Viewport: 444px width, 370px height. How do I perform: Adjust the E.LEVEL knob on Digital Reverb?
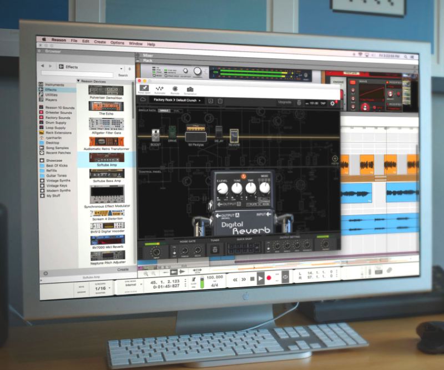pyautogui.click(x=223, y=188)
